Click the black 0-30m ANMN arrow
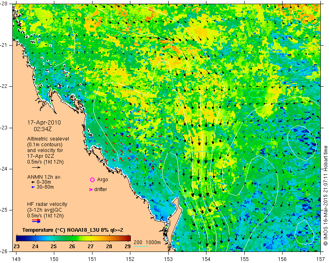 tap(33, 182)
